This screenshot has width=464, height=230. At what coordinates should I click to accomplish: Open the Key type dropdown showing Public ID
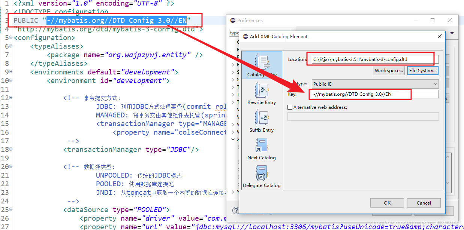pos(375,84)
